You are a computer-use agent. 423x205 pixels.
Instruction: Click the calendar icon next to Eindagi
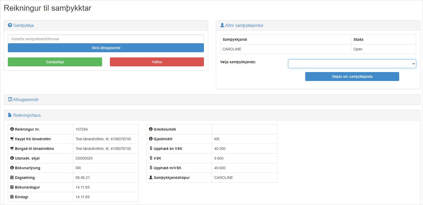click(12, 197)
